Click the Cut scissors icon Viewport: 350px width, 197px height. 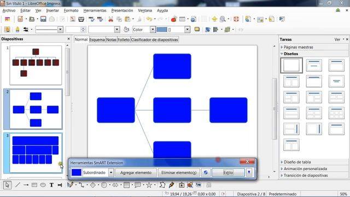pos(110,19)
